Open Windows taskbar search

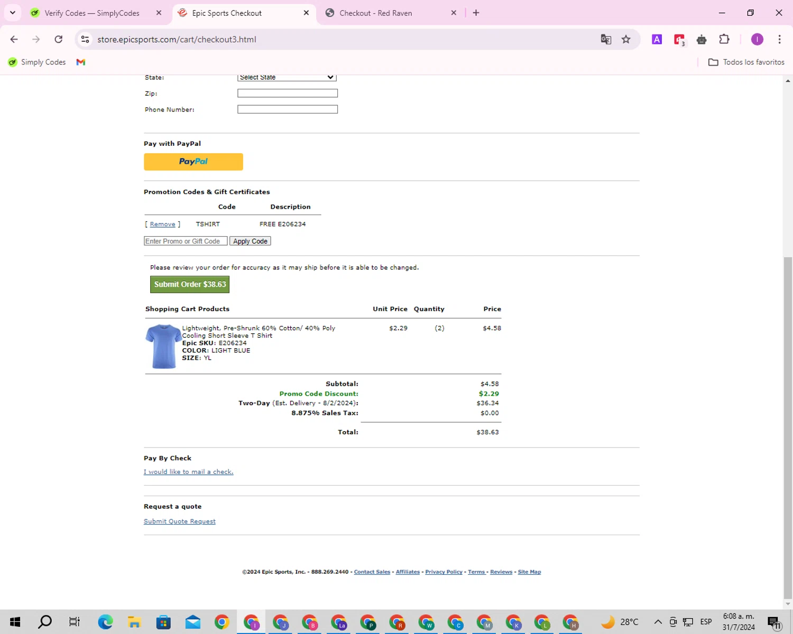(x=45, y=622)
